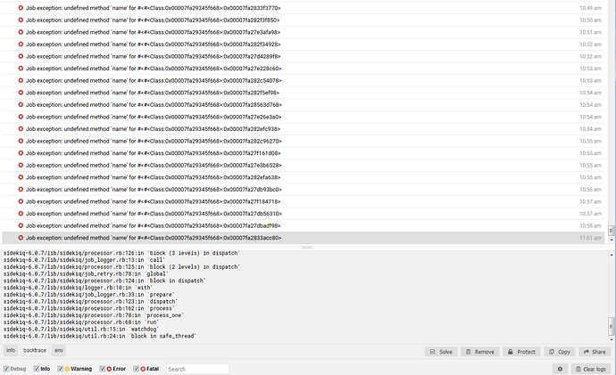616x375 pixels.
Task: Click the error icon of the 0x00007fa282f3f850 entry
Action: tap(21, 20)
